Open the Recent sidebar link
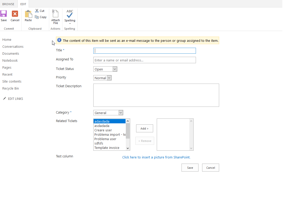 (x=7, y=74)
